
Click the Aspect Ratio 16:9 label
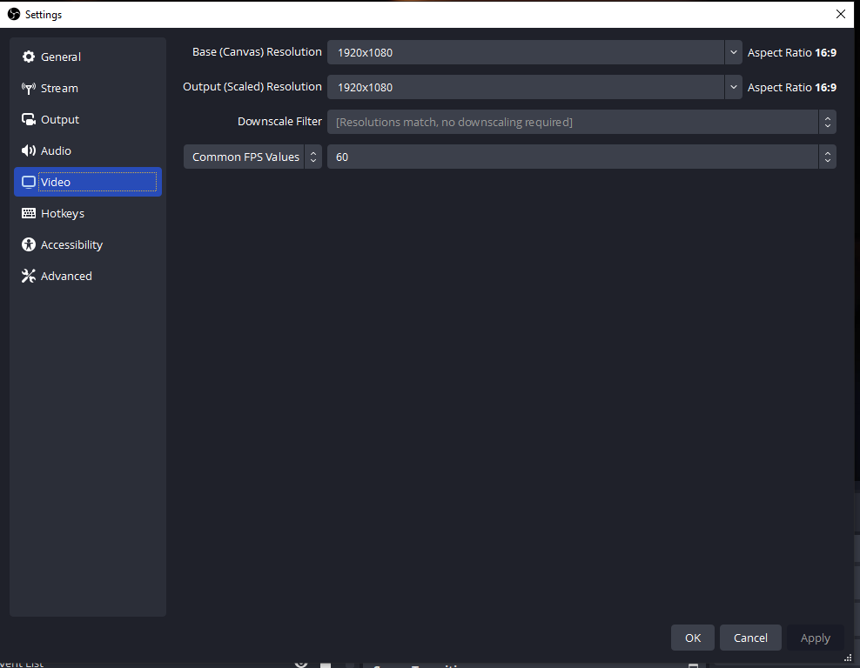792,52
